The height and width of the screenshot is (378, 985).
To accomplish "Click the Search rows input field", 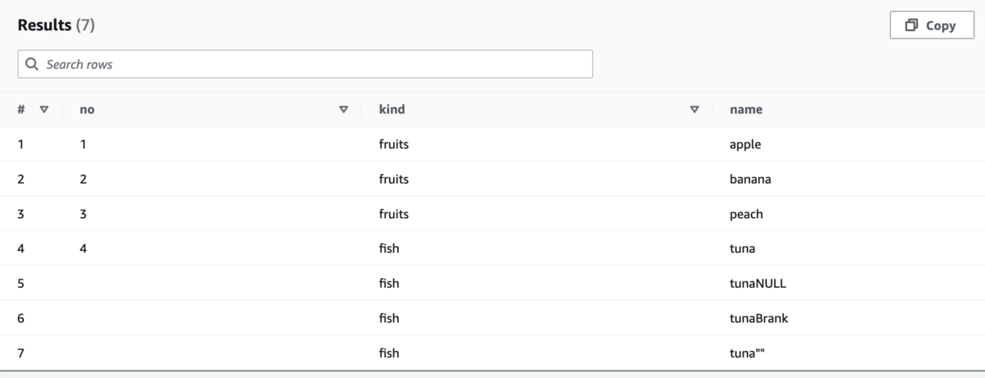I will pyautogui.click(x=305, y=64).
